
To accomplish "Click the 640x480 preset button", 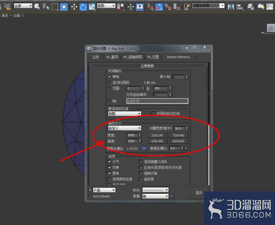I will 157,141.
